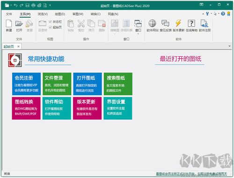This screenshot has width=234, height=178.
Task: Switch to the 转换(C) ribbon tab
Action: [95, 14]
